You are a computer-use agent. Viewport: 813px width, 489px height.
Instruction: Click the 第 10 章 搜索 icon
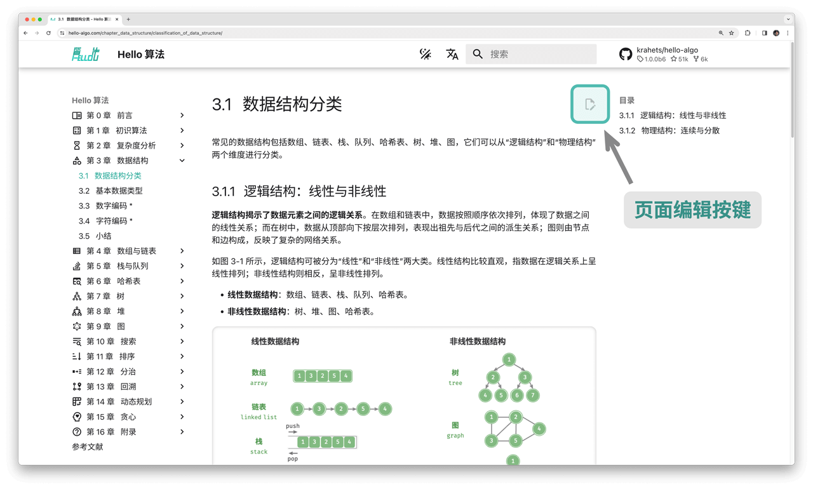coord(77,342)
